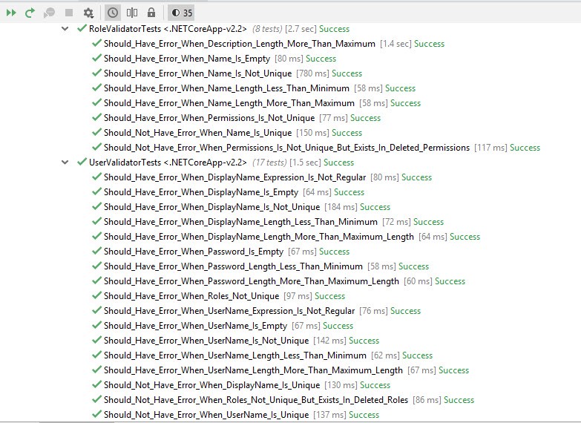The height and width of the screenshot is (423, 581).
Task: Run all tests with double-arrow icon
Action: tap(11, 13)
